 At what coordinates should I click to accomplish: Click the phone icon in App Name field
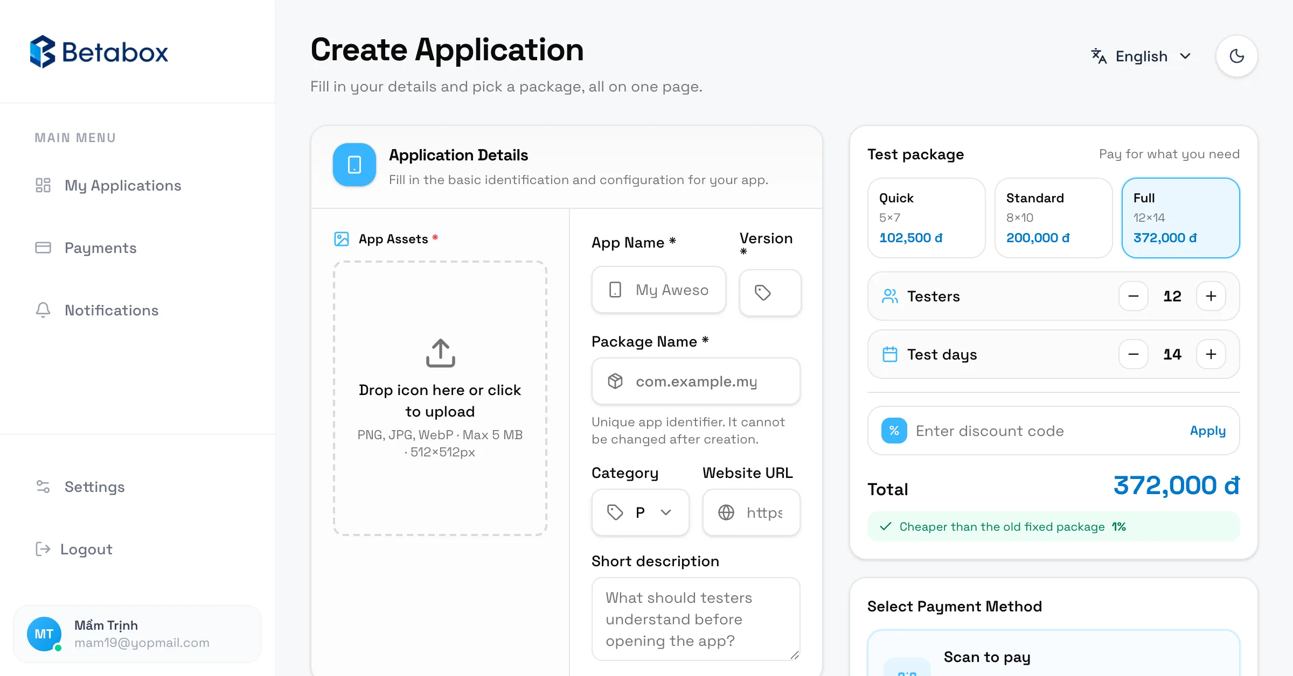(615, 290)
